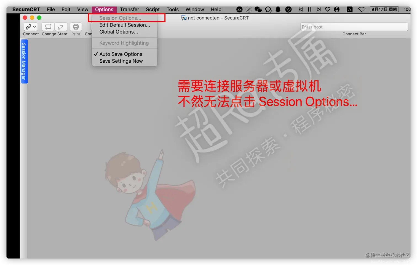The width and height of the screenshot is (417, 265).
Task: Click the SecureCRT document icon in title bar
Action: click(183, 18)
